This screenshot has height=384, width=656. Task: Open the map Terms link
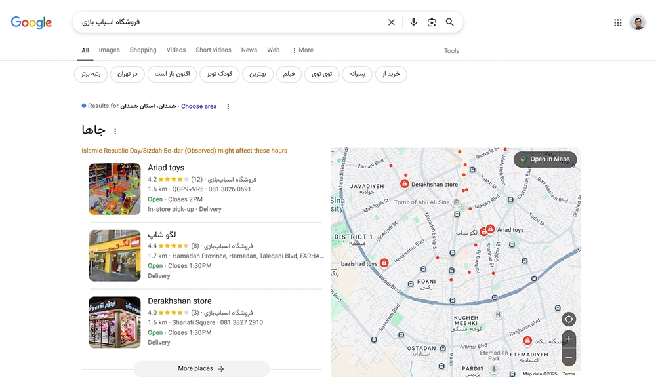pyautogui.click(x=569, y=374)
